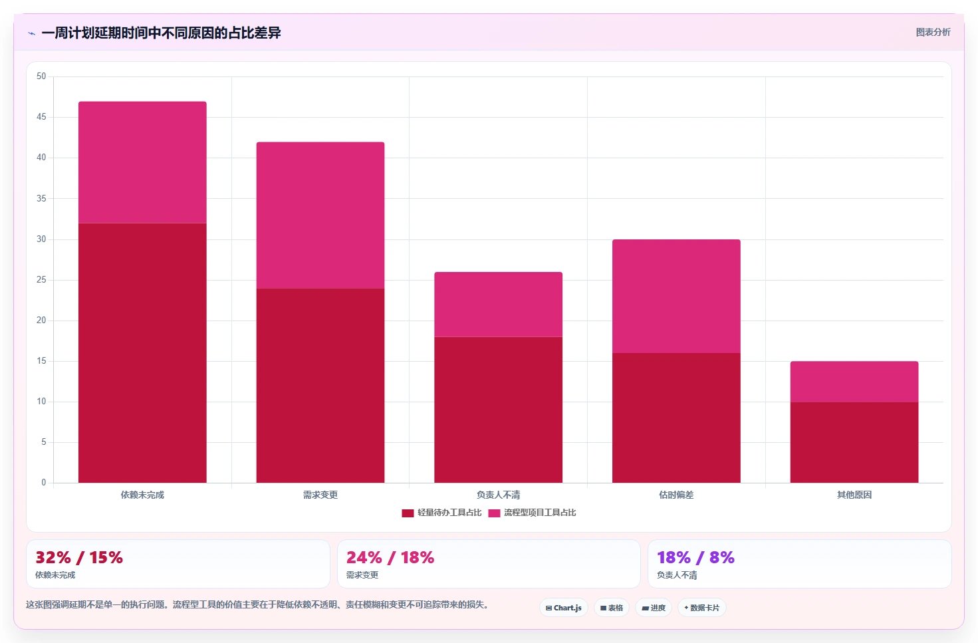
Task: Select the 数据卡片 tag chip
Action: (702, 608)
